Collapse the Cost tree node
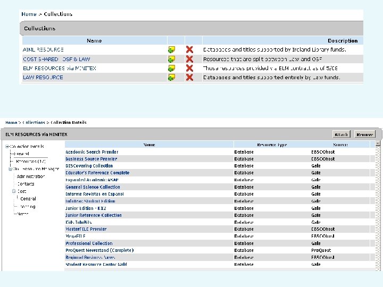The width and height of the screenshot is (383, 287). (x=14, y=191)
